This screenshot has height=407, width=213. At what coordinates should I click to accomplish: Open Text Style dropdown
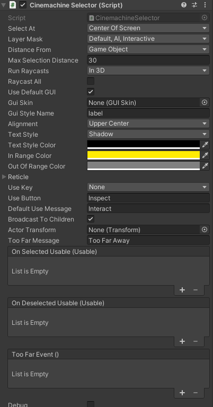click(x=148, y=134)
